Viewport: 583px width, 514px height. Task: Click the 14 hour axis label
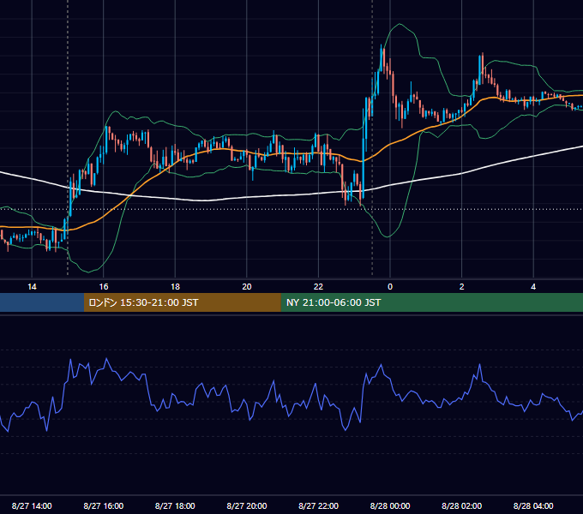[x=32, y=287]
